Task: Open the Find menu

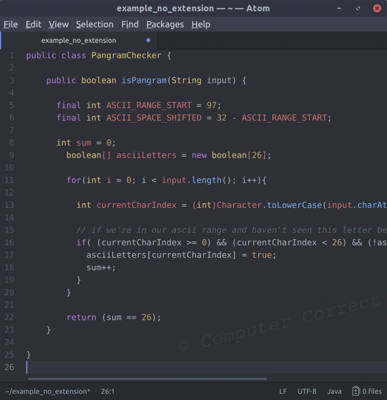Action: [130, 24]
